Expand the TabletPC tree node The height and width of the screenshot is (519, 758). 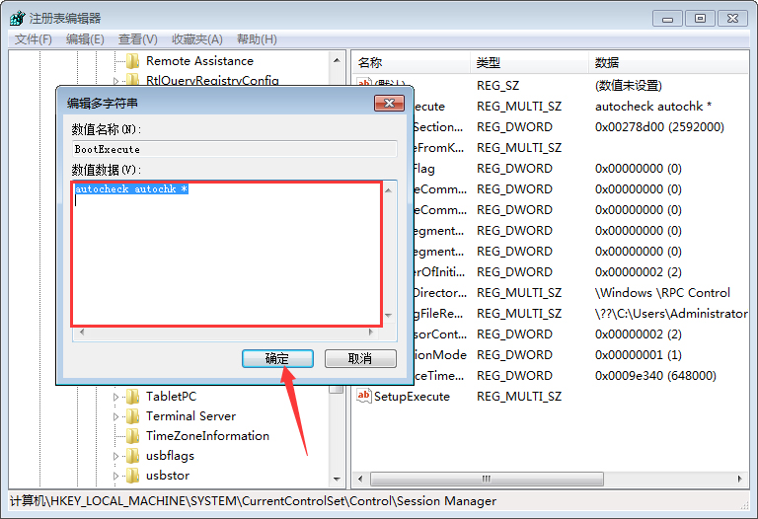115,397
